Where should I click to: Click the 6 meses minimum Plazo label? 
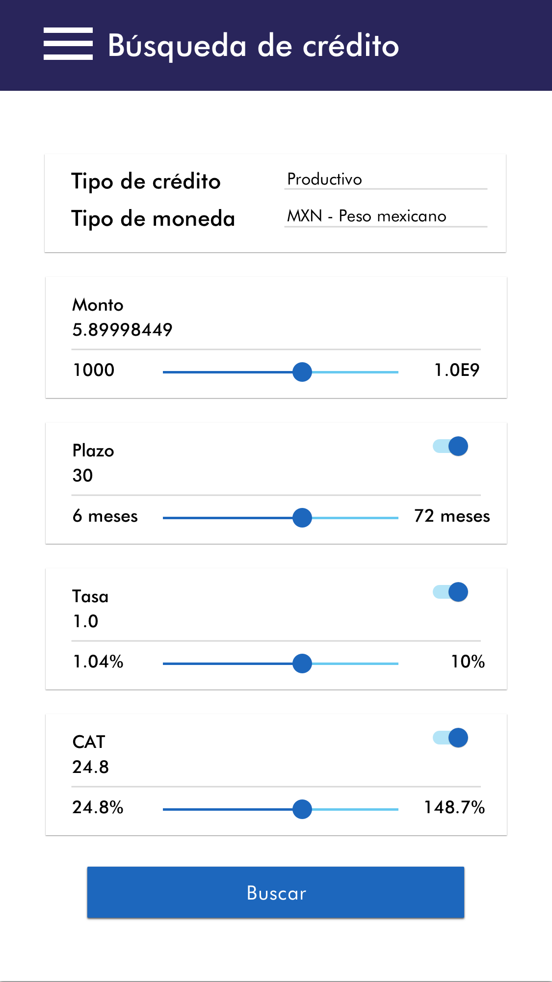click(105, 516)
